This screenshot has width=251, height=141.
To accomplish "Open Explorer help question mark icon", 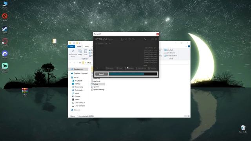I will (x=189, y=46).
